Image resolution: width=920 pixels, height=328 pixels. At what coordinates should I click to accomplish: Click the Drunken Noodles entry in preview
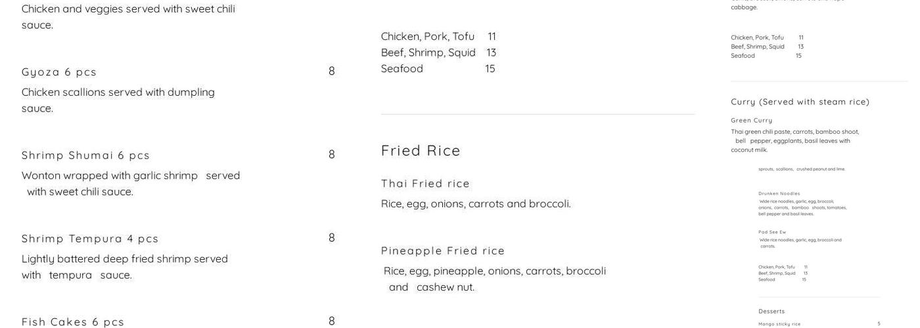click(779, 194)
